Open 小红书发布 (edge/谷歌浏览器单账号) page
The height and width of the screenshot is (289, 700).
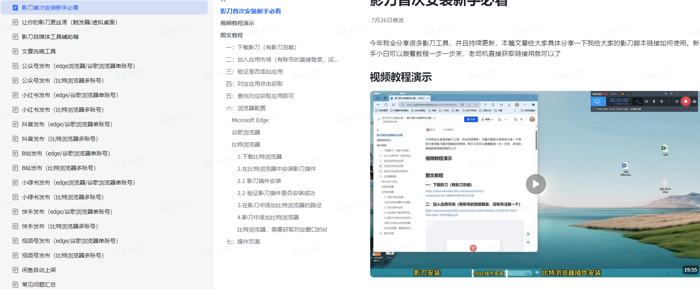coord(70,95)
